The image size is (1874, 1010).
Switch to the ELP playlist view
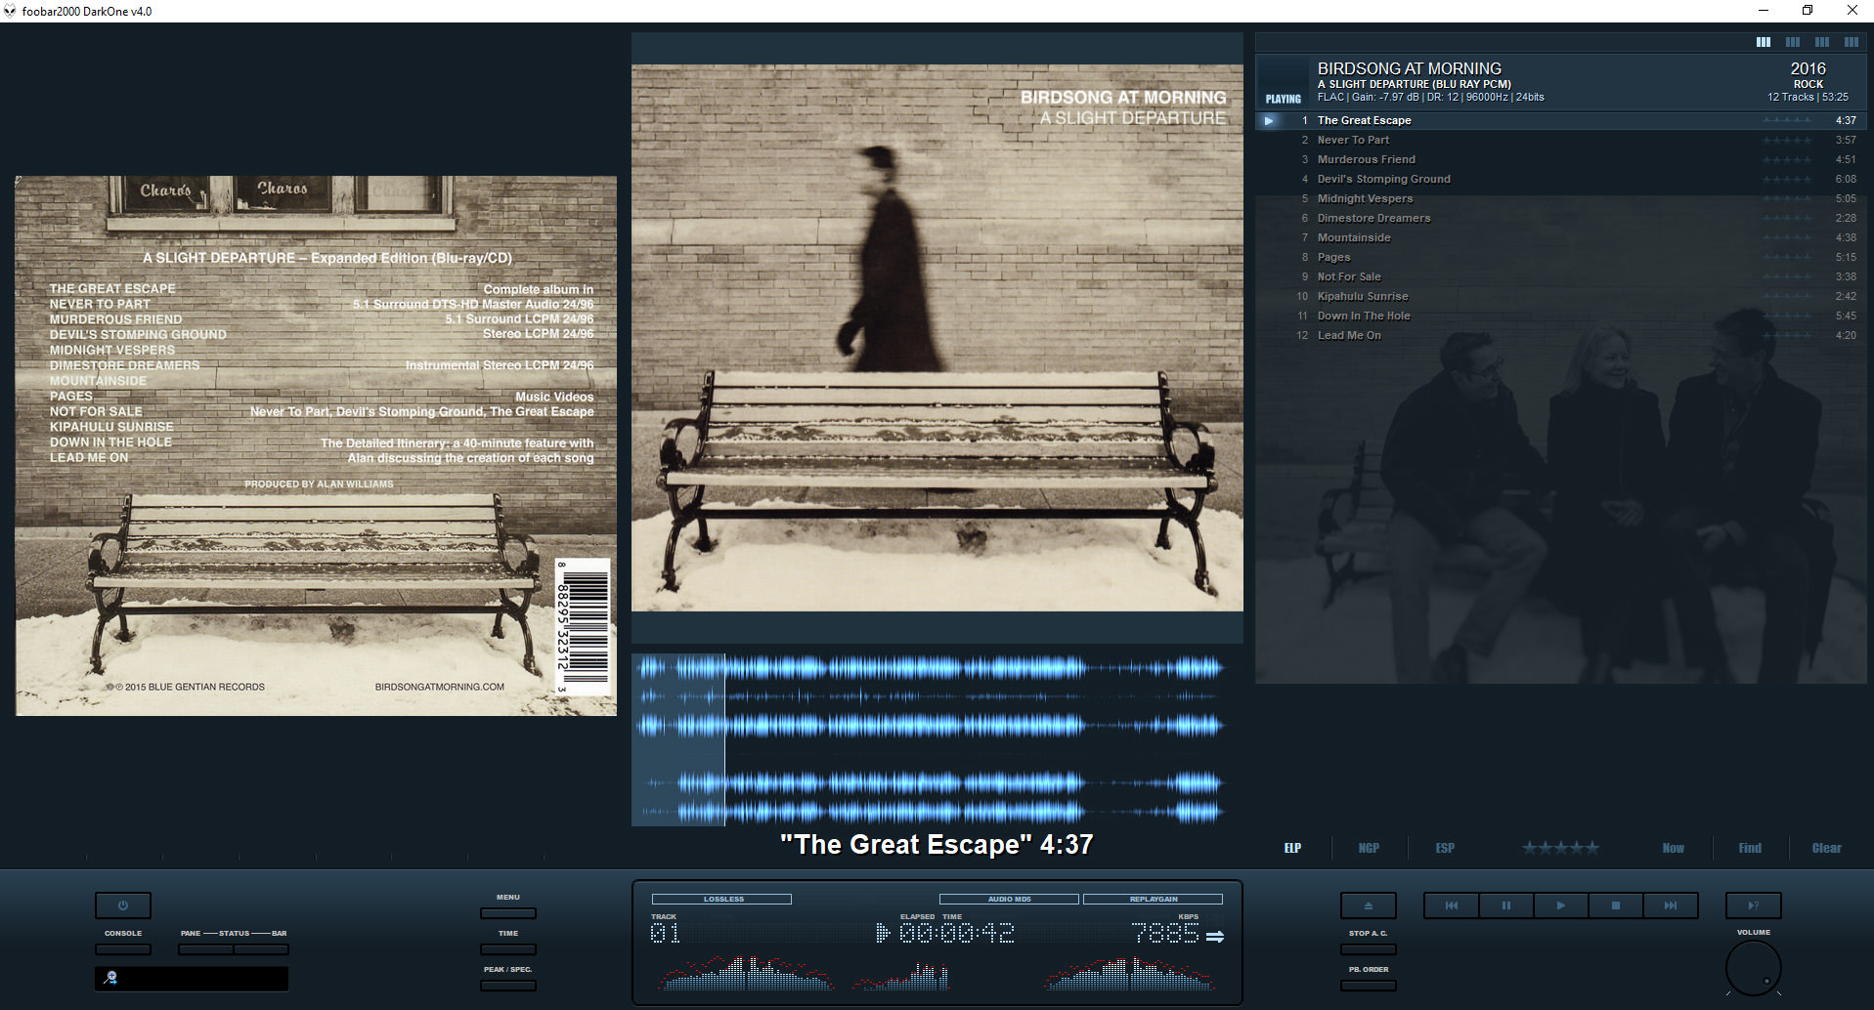tap(1292, 848)
